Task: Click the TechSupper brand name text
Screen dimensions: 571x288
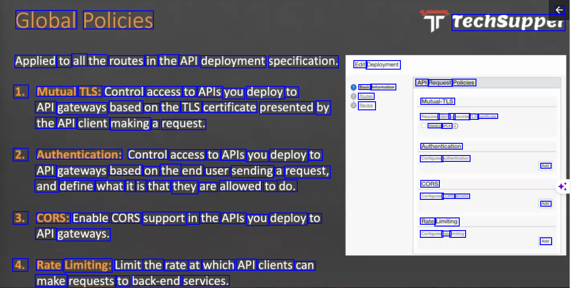Action: [x=508, y=22]
